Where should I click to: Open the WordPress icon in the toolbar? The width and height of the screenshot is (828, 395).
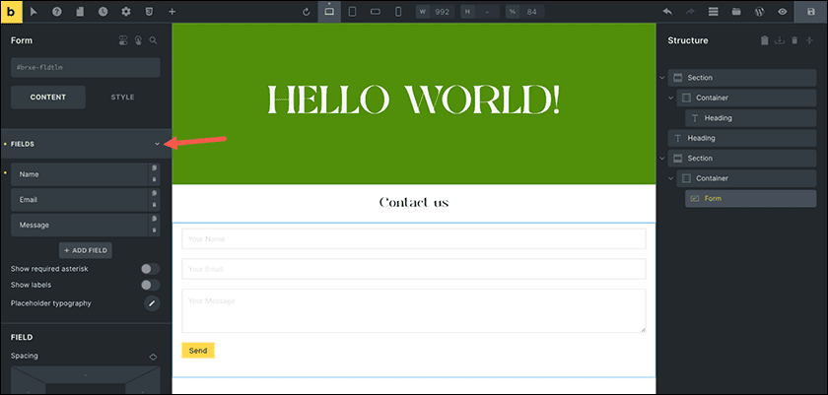click(x=760, y=12)
